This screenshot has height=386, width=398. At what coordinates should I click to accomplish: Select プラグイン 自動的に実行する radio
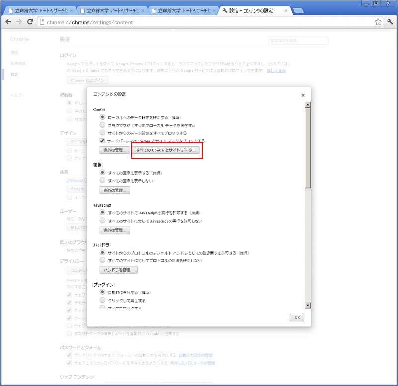[102, 292]
